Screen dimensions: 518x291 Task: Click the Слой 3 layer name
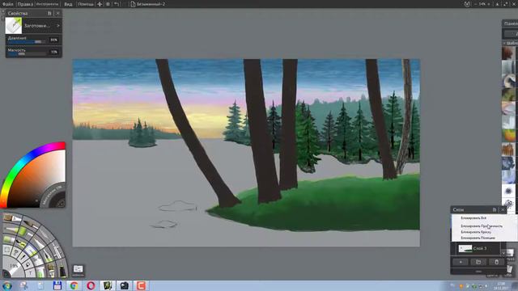480,248
